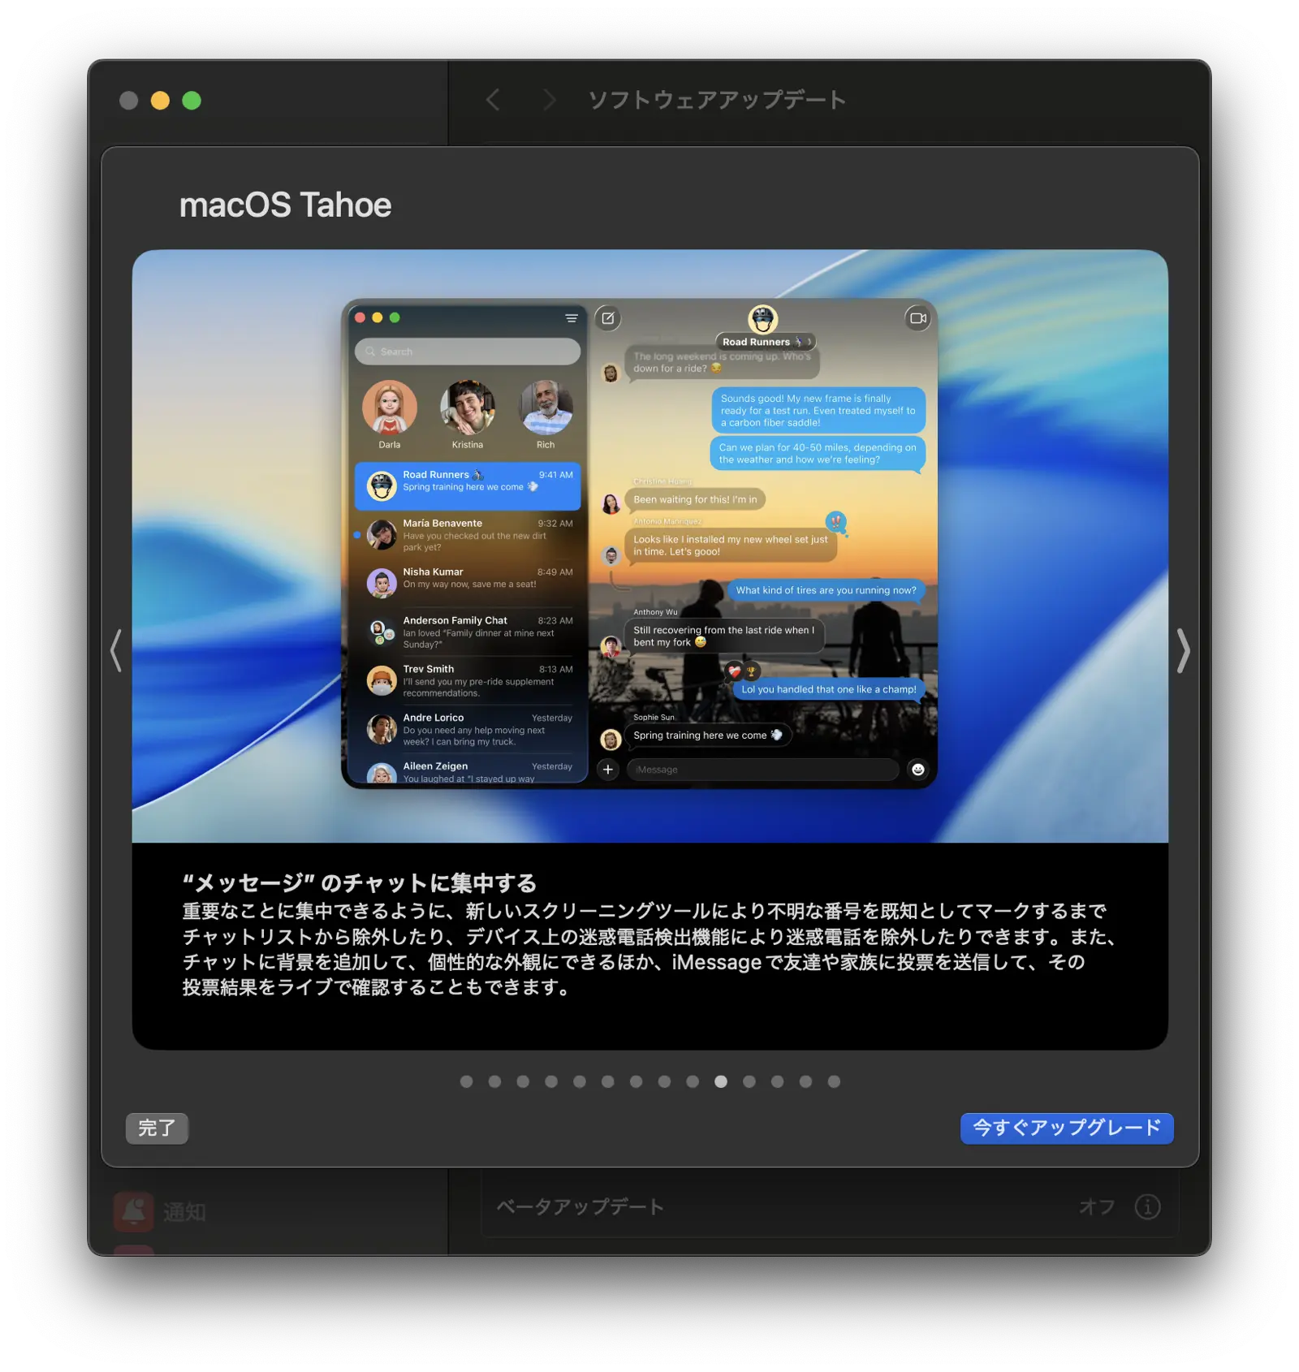The height and width of the screenshot is (1372, 1299).
Task: Click 'What kind of tires are you running now?' bubble
Action: pos(826,590)
